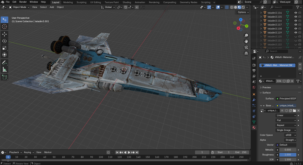Select the Annotate tool
The width and height of the screenshot is (303, 165).
[5, 62]
